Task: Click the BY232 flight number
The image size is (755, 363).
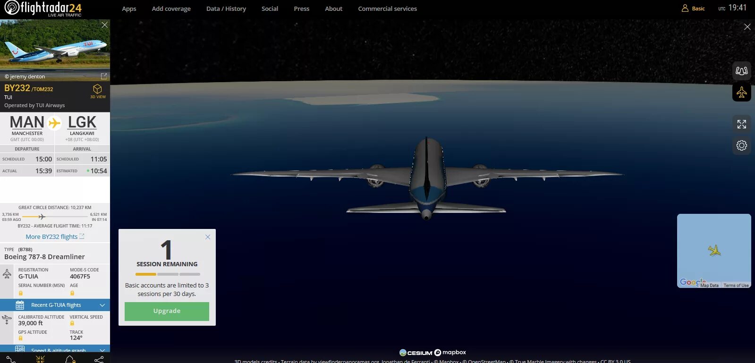Action: coord(17,88)
